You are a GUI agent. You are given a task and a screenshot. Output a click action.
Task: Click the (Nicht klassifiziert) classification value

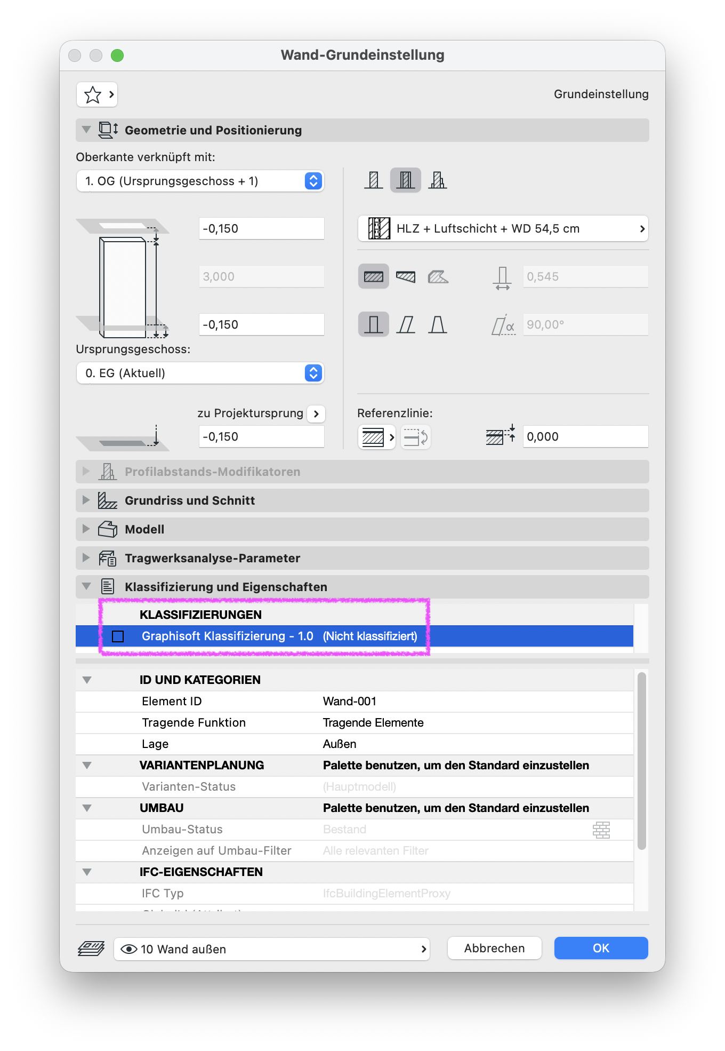[370, 636]
